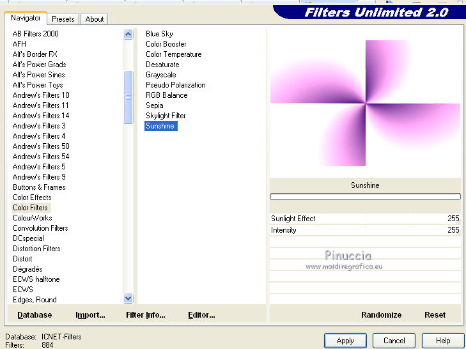466x349 pixels.
Task: Select AFH filter category
Action: pos(19,44)
